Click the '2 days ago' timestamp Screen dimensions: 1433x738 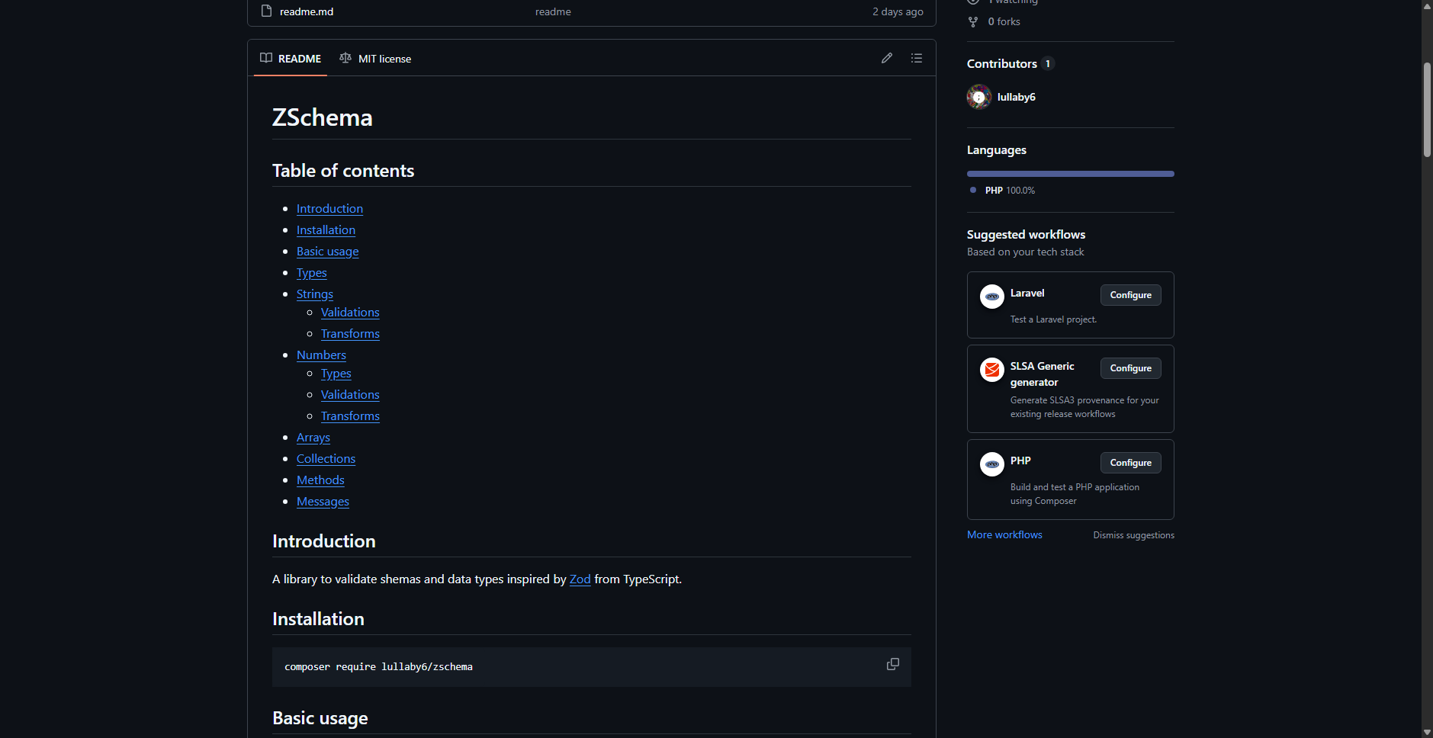click(898, 11)
